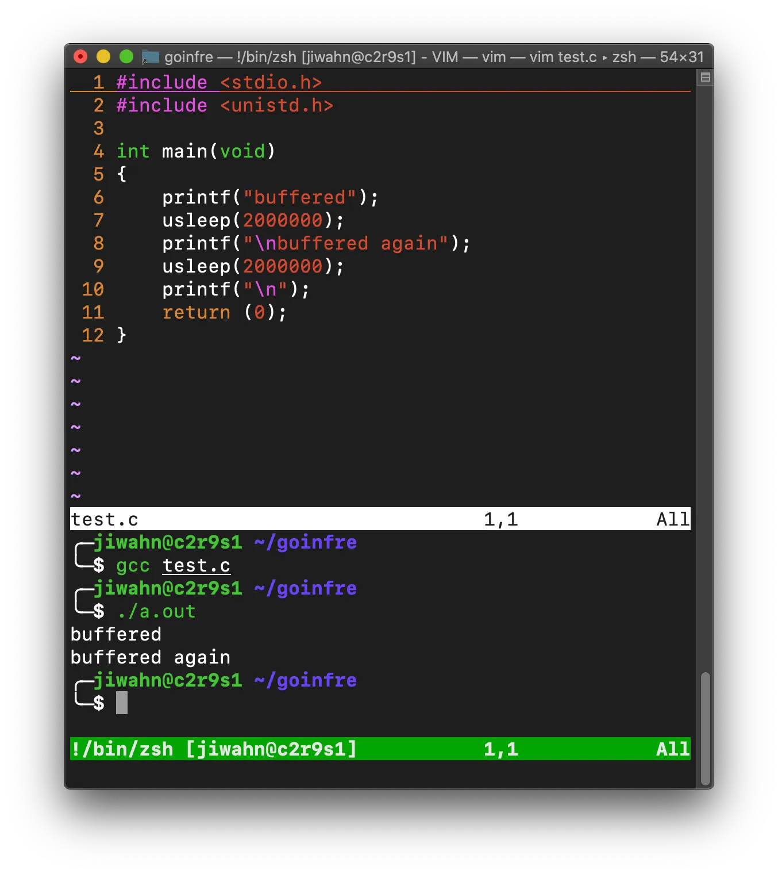Minimize the window using the yellow button
Viewport: 778px width, 874px height.
[103, 56]
